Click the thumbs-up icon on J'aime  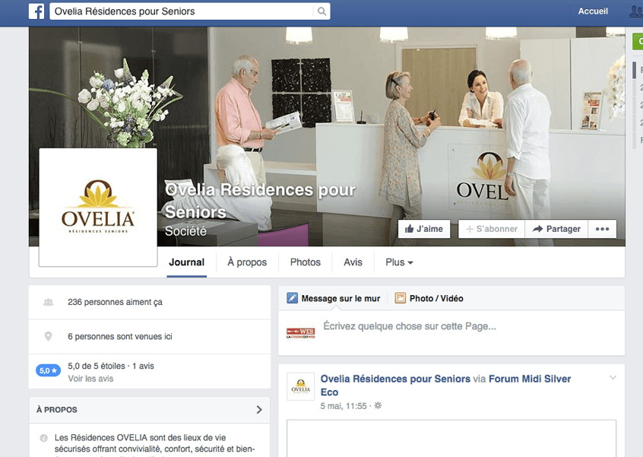pos(409,229)
